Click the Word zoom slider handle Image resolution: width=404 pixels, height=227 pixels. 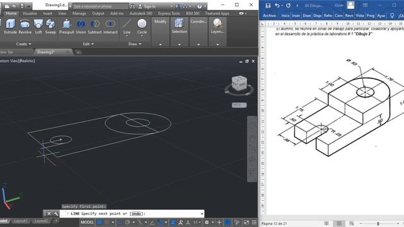pyautogui.click(x=378, y=224)
